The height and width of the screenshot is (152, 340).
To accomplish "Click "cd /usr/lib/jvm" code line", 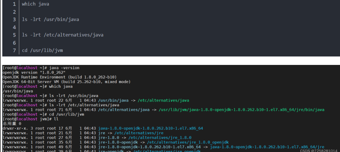I will click(x=42, y=50).
